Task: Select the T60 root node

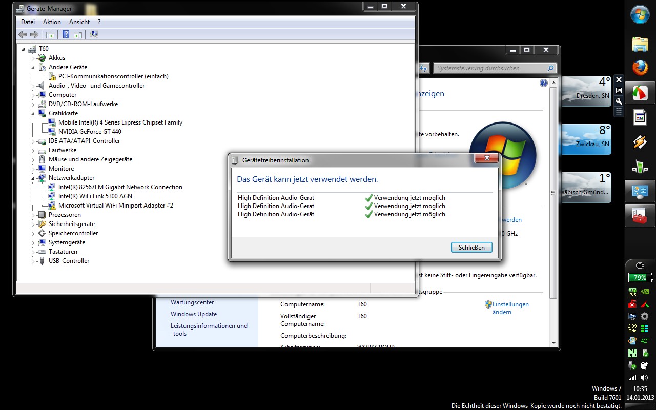Action: (x=44, y=49)
